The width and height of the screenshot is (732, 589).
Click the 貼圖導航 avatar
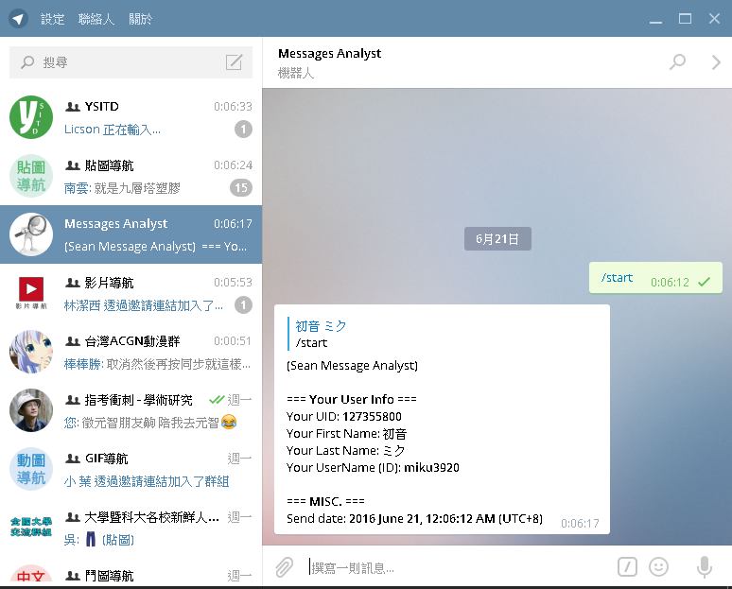click(x=31, y=176)
